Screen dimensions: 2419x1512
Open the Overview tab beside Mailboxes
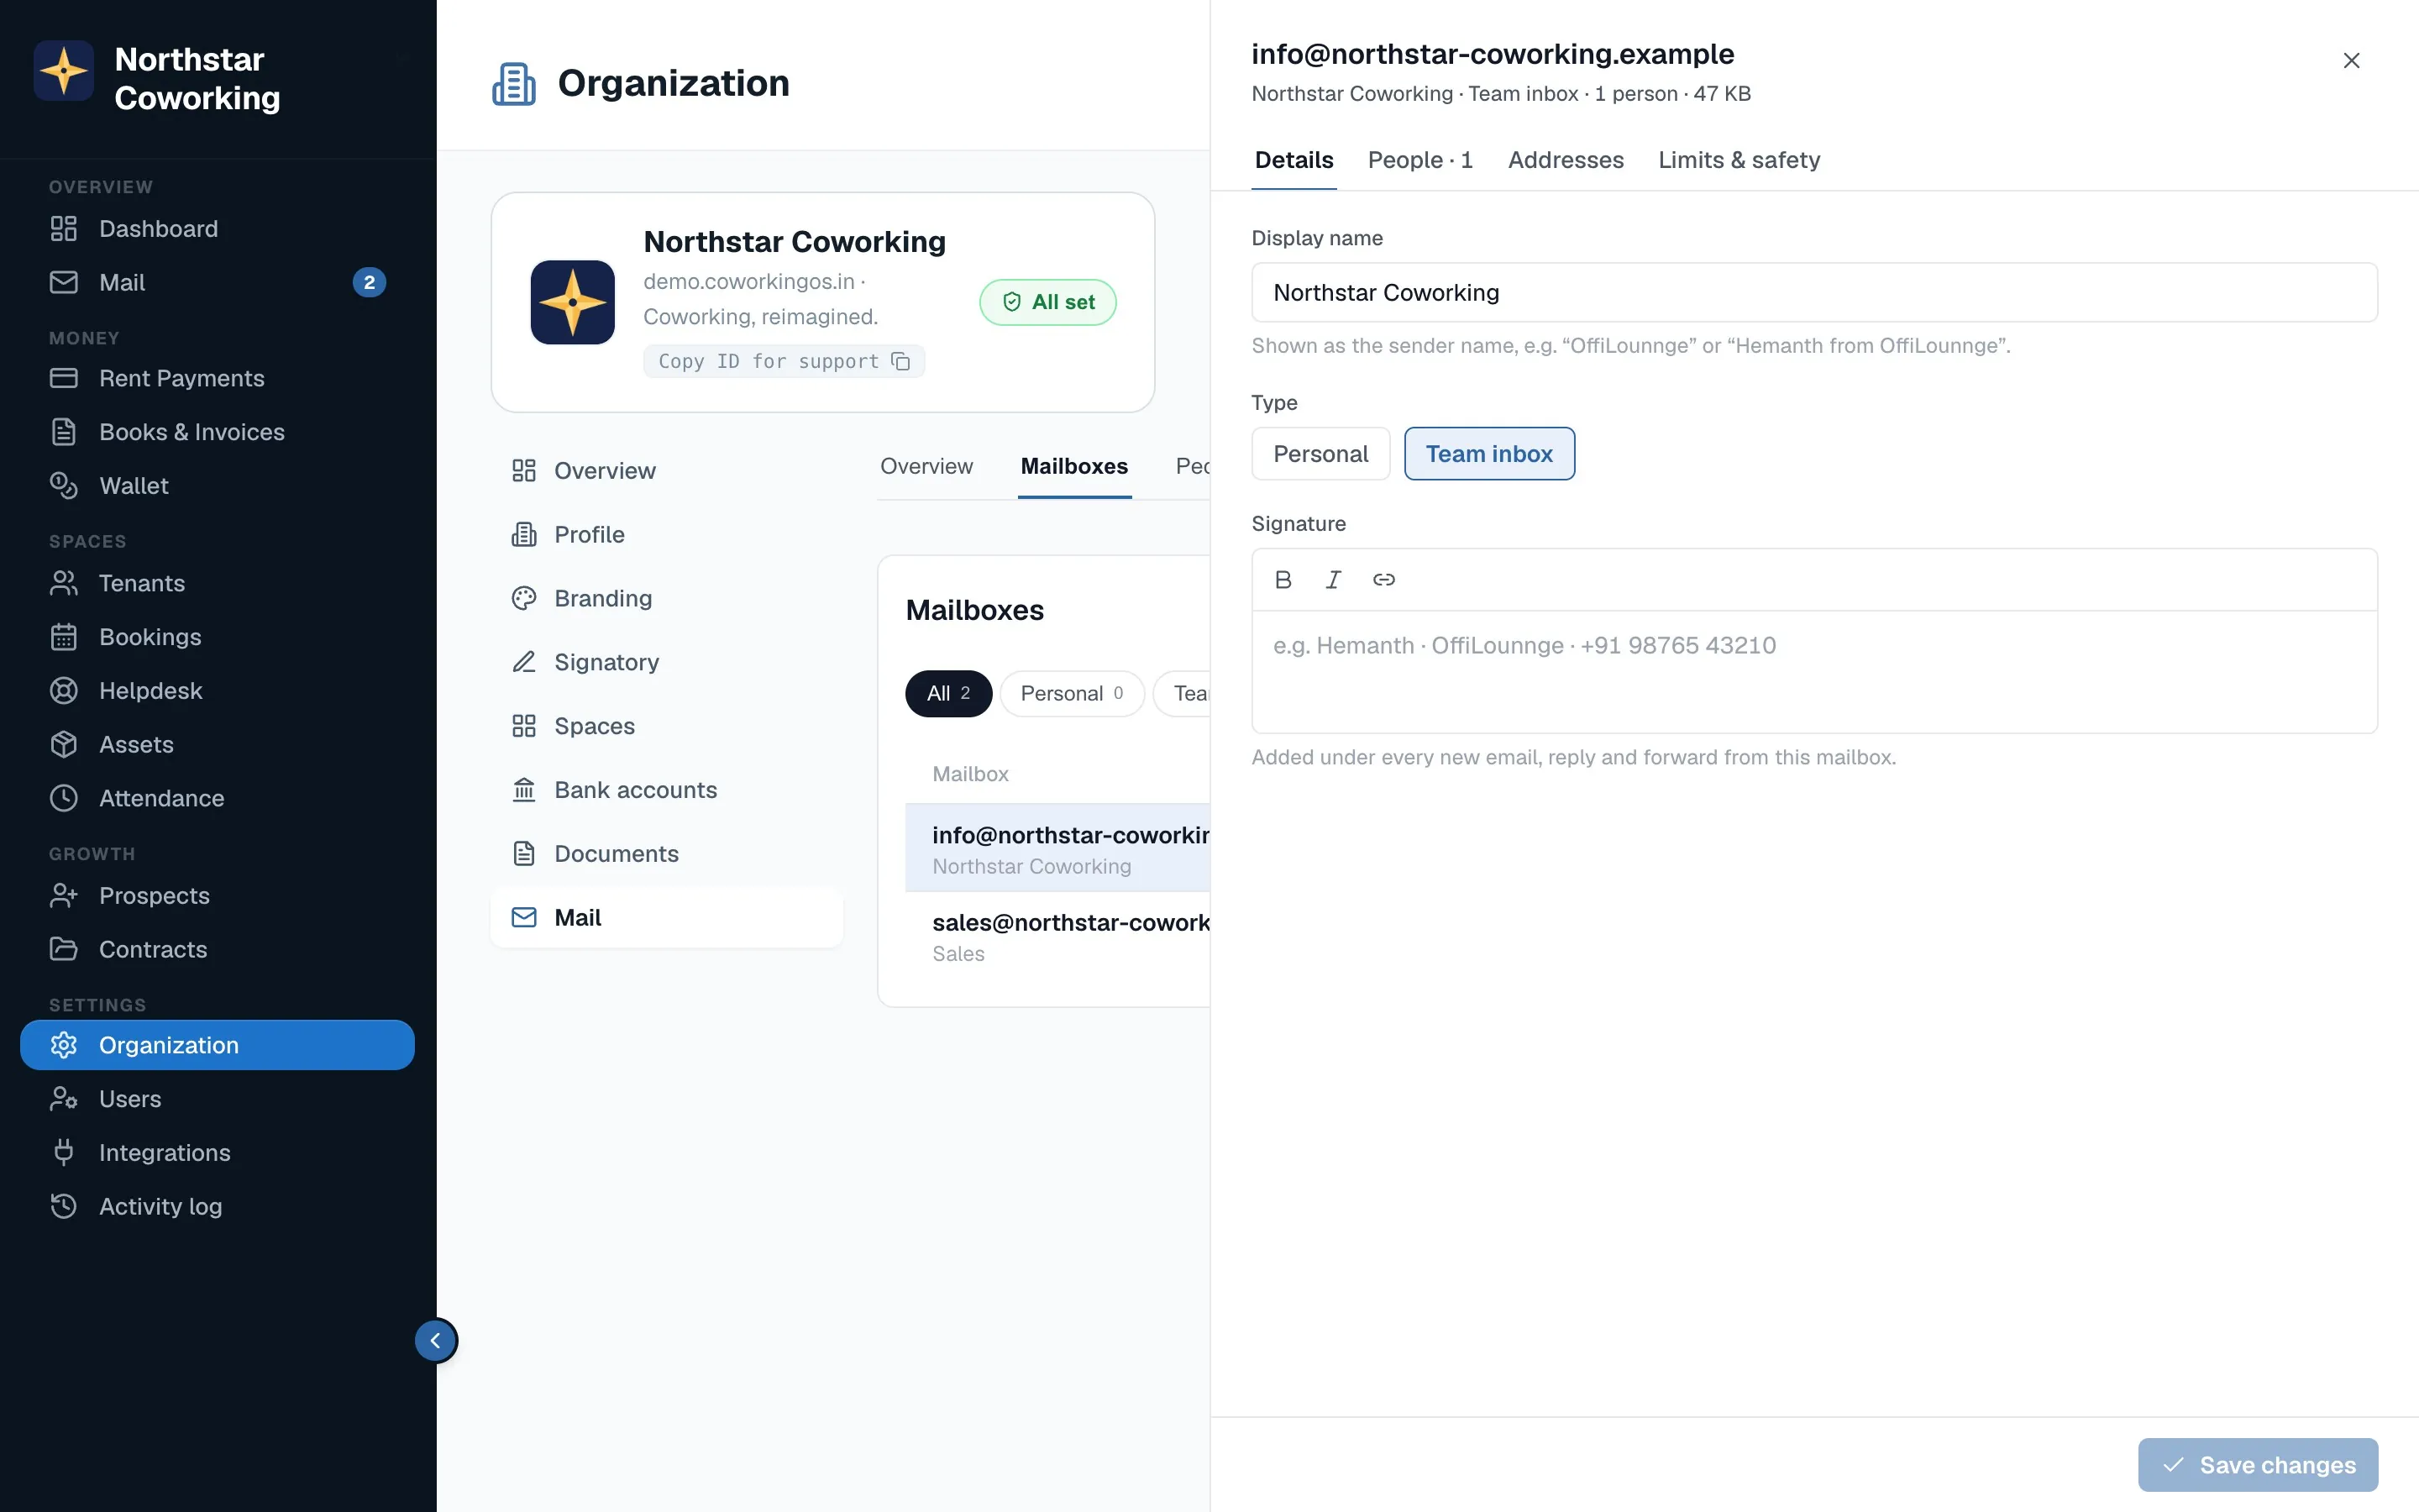coord(926,466)
